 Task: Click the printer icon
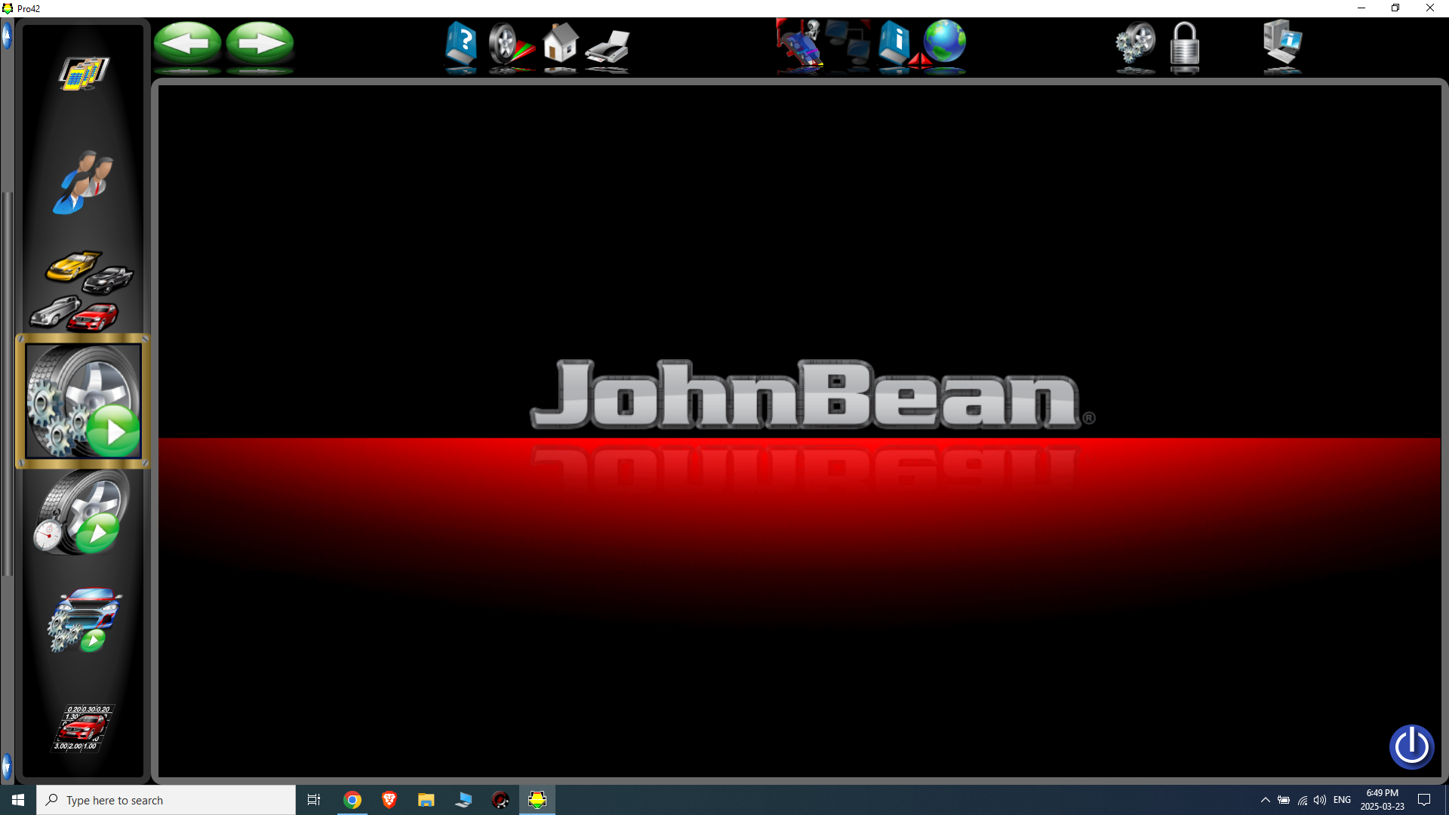click(x=608, y=47)
